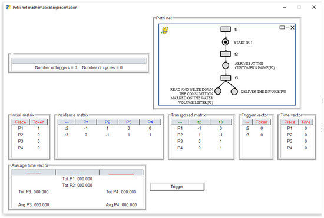The image size is (324, 218).
Task: Click P2 column header in Incidence matrix
Action: (107, 122)
